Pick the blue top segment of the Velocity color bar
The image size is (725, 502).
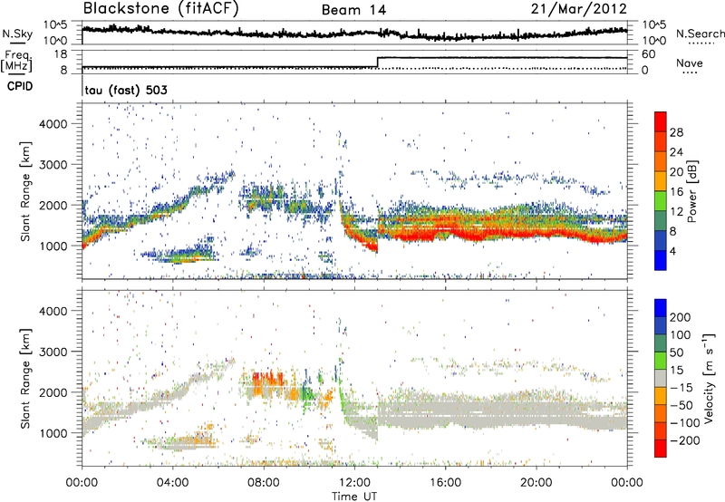(x=661, y=308)
